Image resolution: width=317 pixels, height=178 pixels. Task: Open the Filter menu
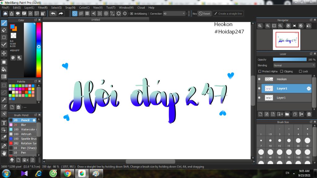point(43,7)
